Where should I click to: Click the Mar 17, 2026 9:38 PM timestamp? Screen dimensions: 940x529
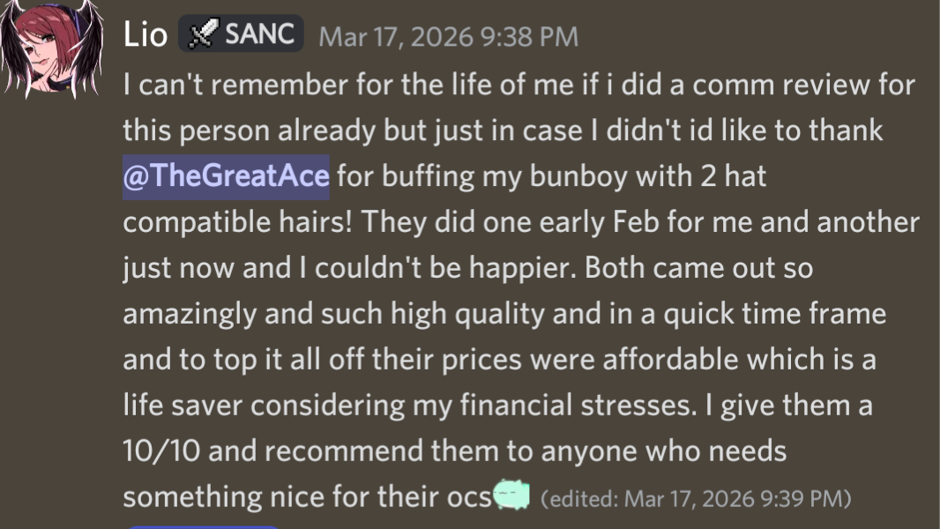click(448, 37)
